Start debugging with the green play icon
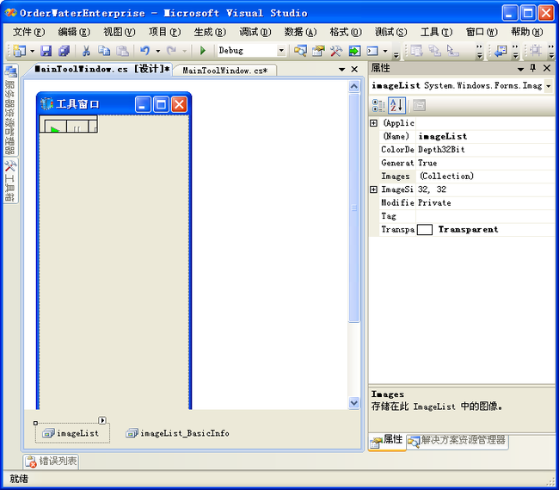 pos(203,51)
